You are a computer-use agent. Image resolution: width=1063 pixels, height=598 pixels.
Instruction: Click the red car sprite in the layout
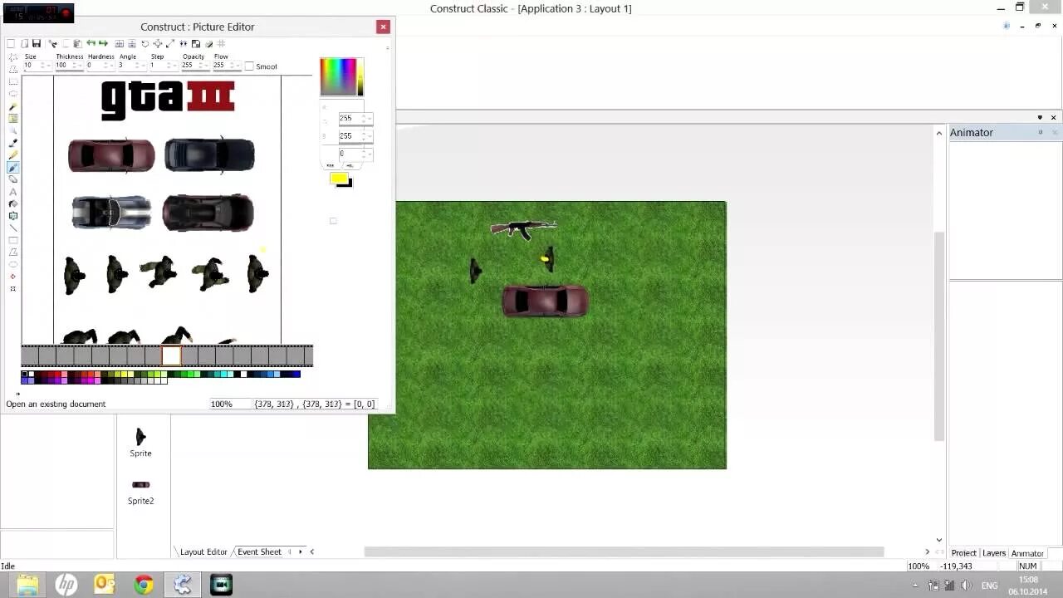[545, 301]
